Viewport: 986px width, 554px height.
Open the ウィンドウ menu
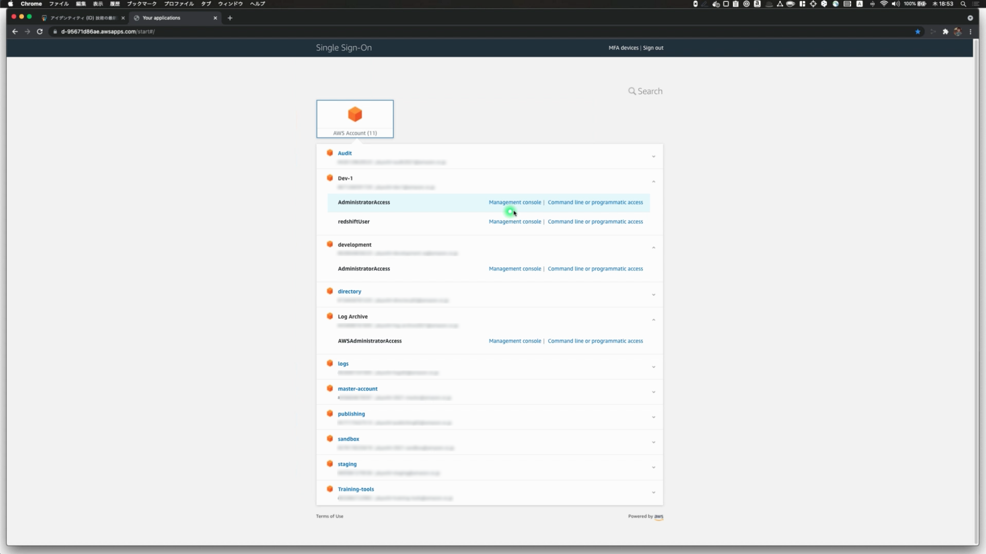click(x=231, y=4)
